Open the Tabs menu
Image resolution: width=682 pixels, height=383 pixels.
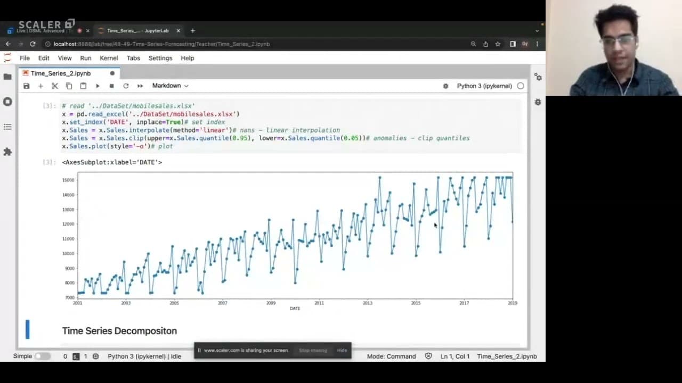point(133,58)
